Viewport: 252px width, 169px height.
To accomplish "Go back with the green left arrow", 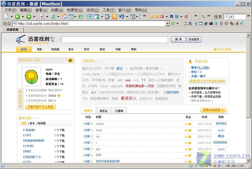I will [17, 17].
